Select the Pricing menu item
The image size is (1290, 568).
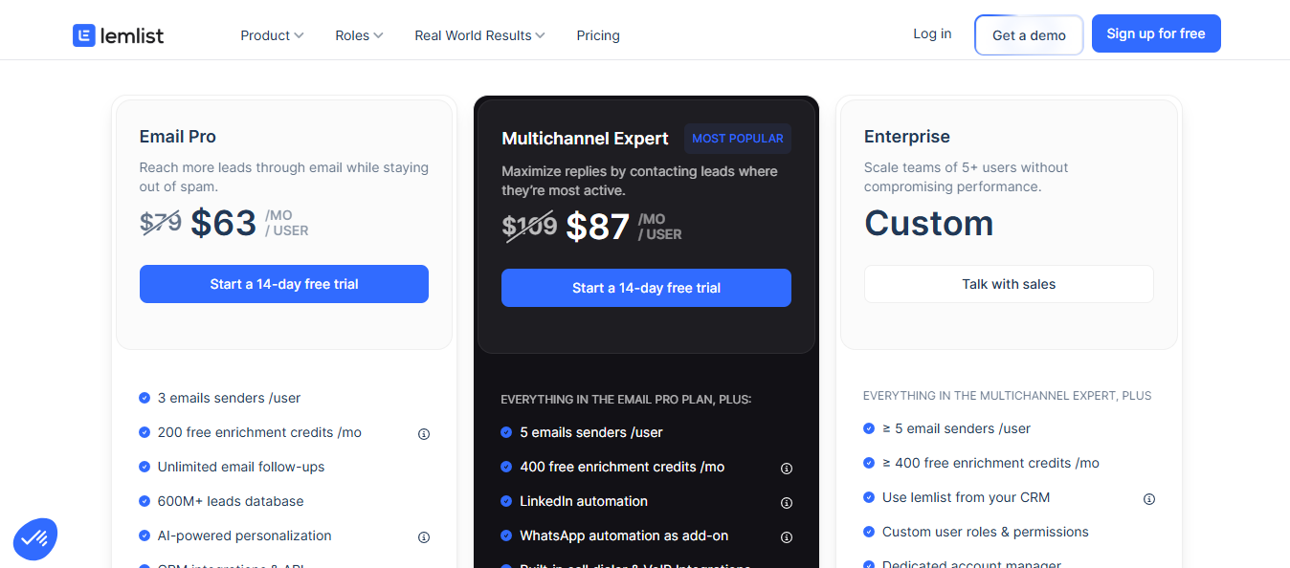click(x=597, y=34)
